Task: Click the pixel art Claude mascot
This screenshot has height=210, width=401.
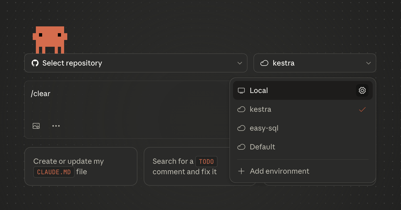Action: click(50, 40)
